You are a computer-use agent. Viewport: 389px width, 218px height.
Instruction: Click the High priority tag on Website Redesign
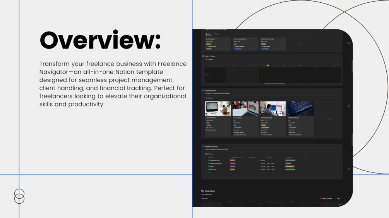point(290,125)
